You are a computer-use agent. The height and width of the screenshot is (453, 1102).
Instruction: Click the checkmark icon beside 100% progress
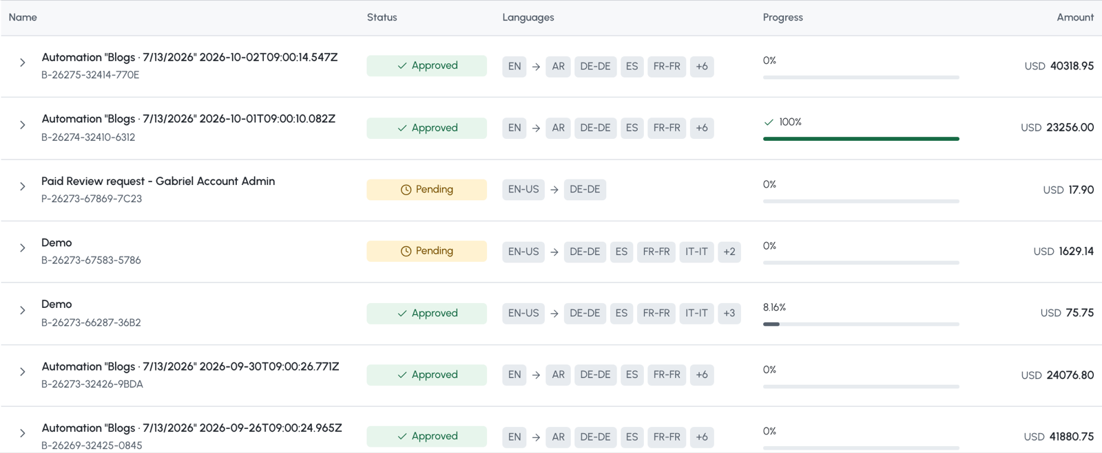(769, 122)
